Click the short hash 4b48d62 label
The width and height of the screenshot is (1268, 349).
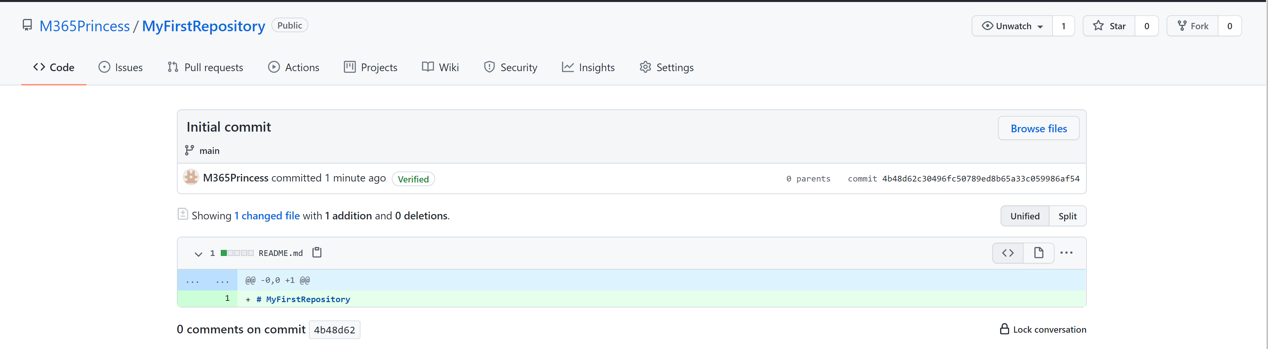pos(334,330)
